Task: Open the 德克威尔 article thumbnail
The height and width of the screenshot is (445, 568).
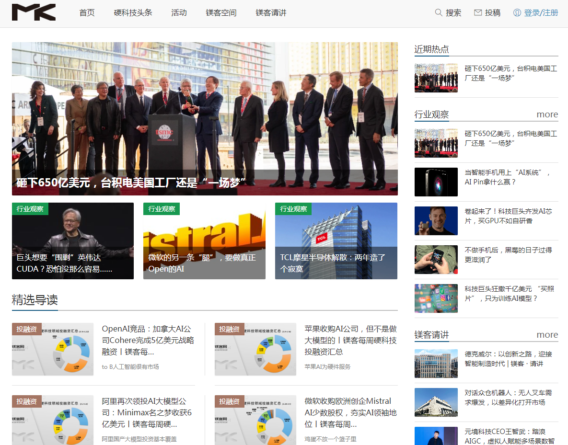Action: pos(436,364)
